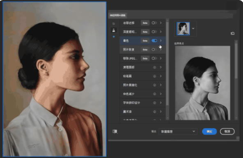The width and height of the screenshot is (243, 158).
Task: Expand the 清理面部 row chevron
Action: [161, 67]
